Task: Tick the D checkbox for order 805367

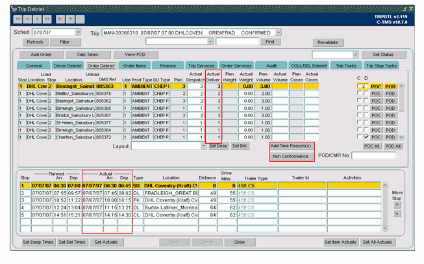Action: point(366,115)
